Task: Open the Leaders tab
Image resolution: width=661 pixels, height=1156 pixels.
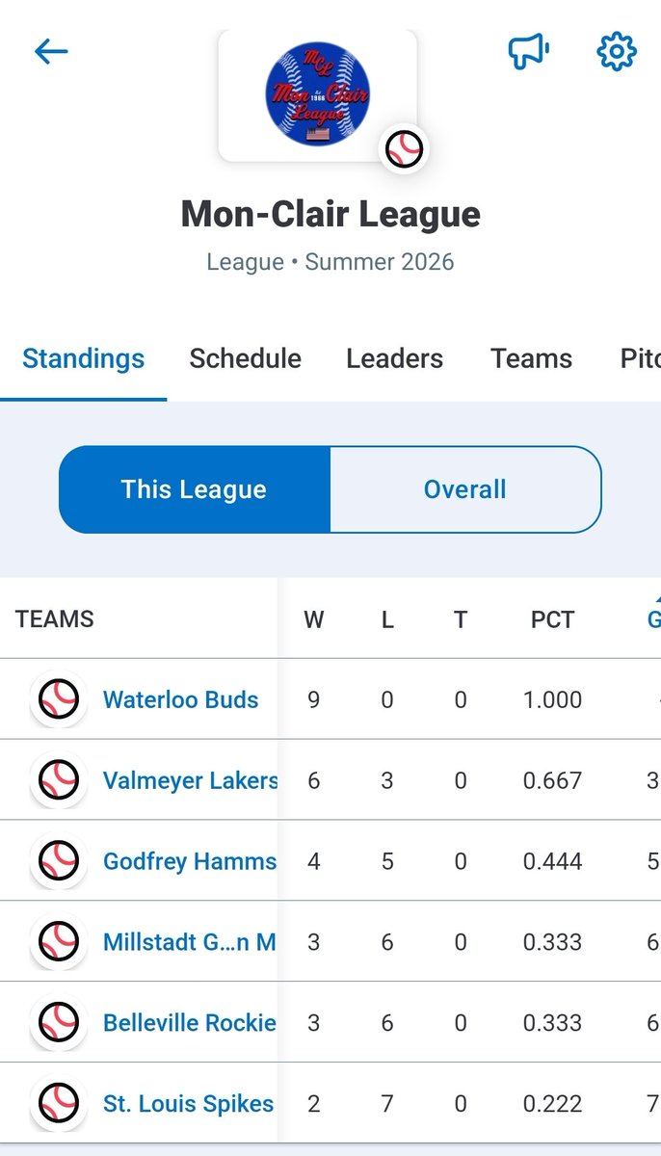Action: tap(395, 358)
